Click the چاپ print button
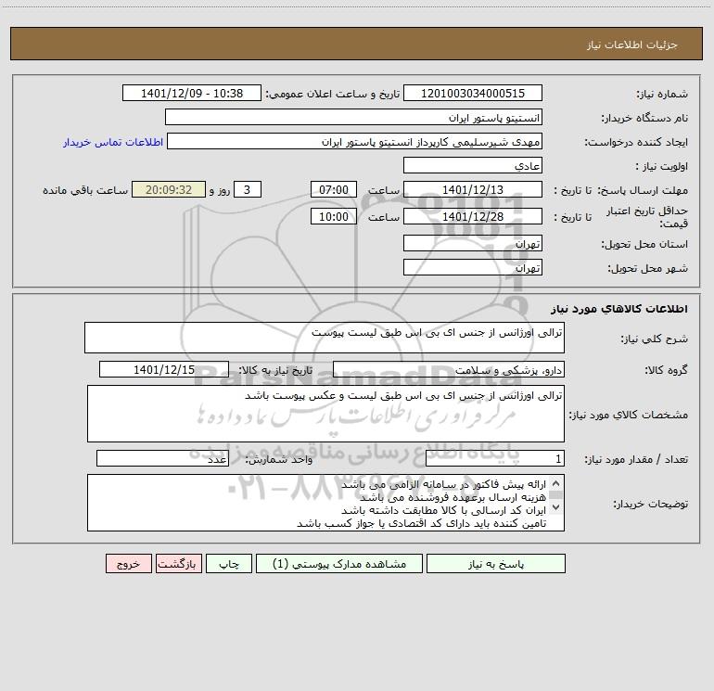Screen dimensions: 714x691 pos(229,564)
